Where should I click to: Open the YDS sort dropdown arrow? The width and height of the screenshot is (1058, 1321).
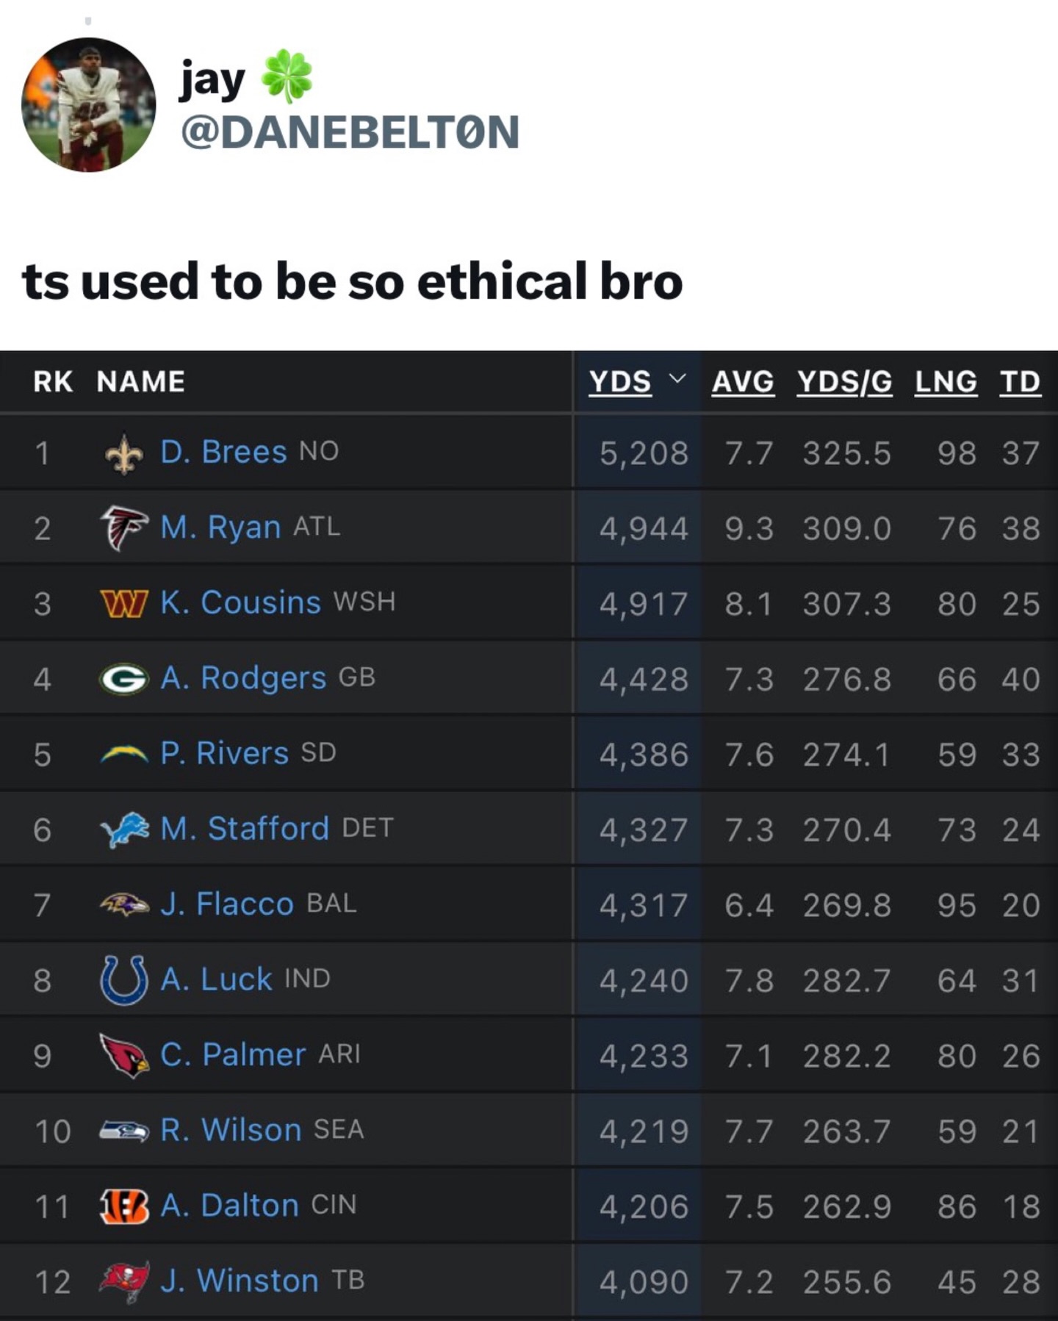point(677,379)
